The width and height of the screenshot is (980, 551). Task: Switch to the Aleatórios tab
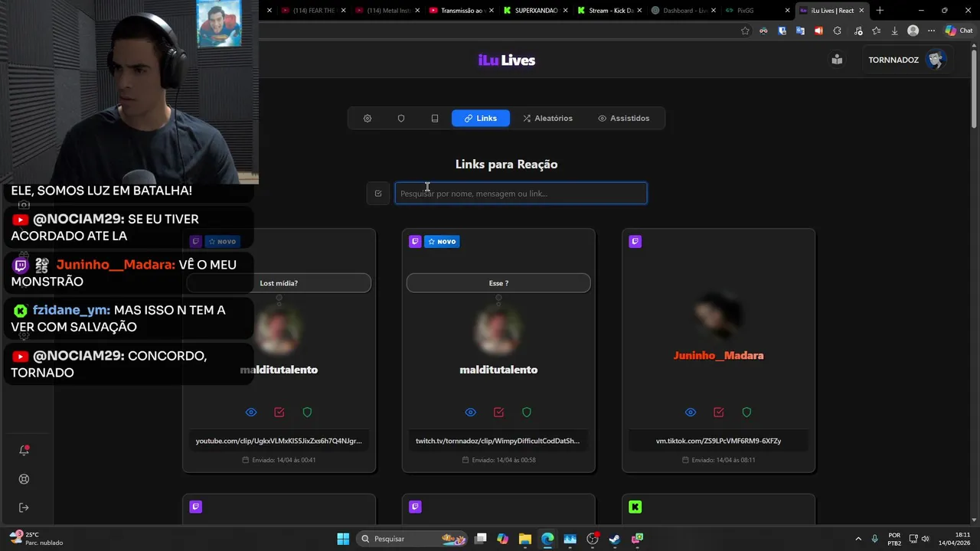[x=547, y=119]
